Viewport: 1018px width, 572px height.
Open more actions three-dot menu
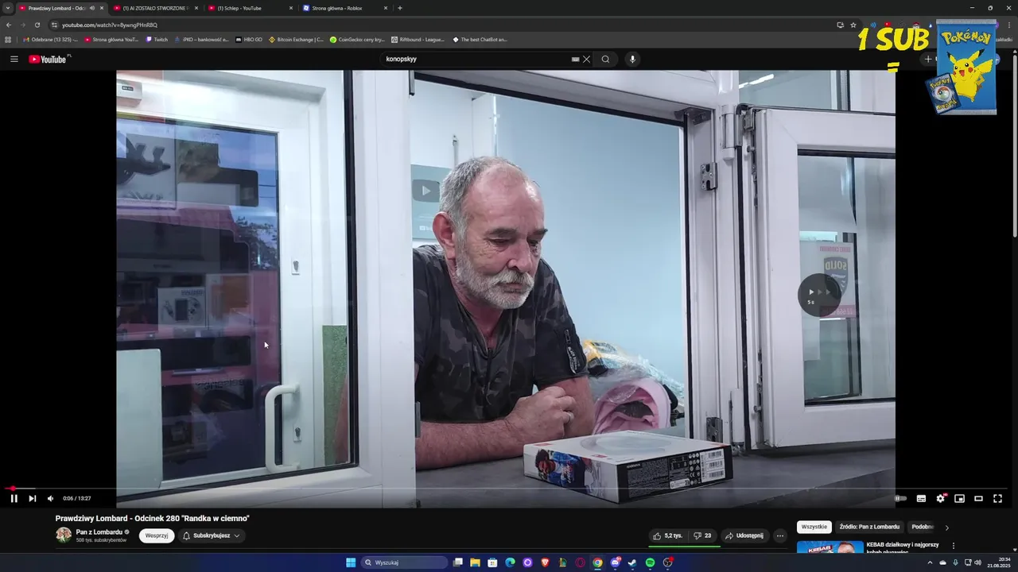(x=780, y=535)
